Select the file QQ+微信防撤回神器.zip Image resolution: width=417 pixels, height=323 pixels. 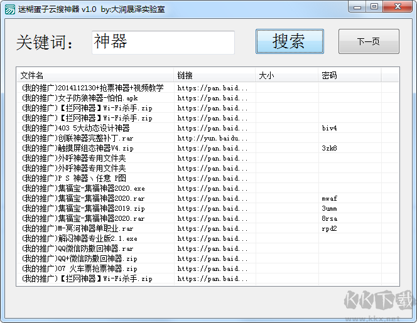click(x=80, y=258)
